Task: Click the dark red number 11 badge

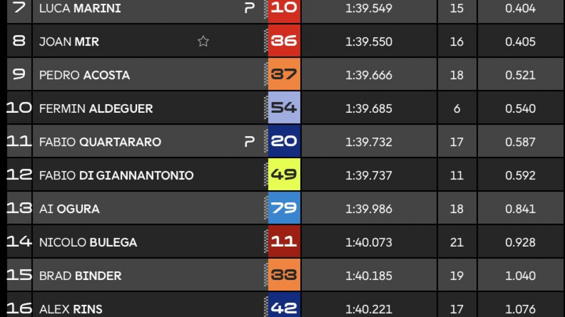Action: [284, 241]
